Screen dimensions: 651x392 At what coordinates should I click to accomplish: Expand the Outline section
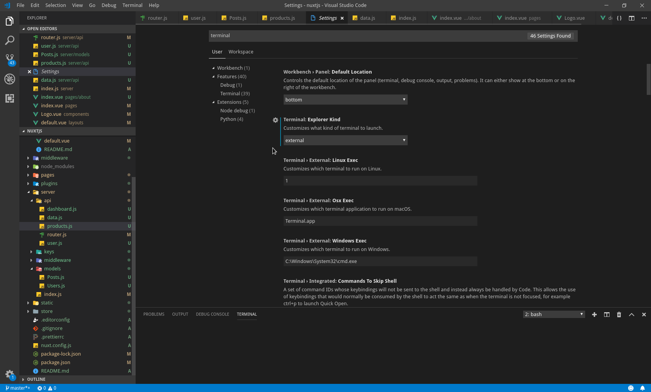[x=77, y=379]
